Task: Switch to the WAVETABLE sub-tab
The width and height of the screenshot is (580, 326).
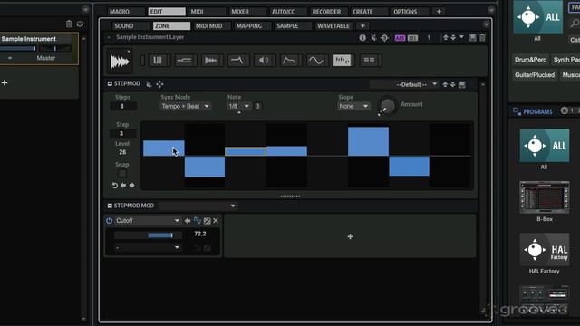Action: click(333, 26)
